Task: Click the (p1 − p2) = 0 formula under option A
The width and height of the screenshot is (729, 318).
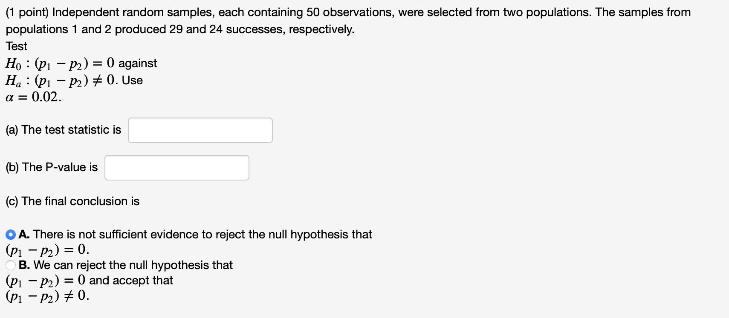Action: pos(47,249)
